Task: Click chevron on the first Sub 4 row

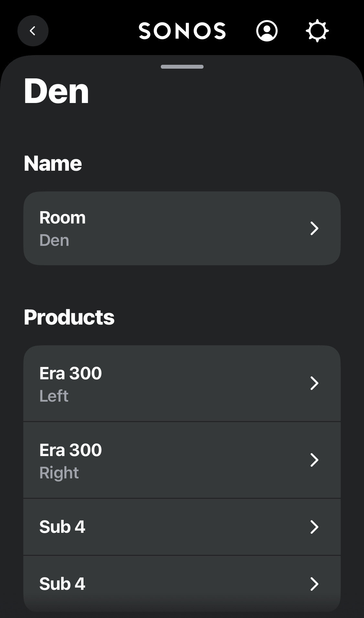Action: click(x=314, y=527)
